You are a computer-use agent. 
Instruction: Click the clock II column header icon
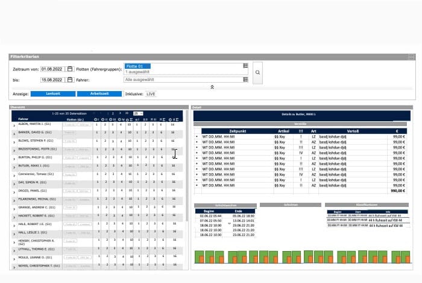point(104,119)
